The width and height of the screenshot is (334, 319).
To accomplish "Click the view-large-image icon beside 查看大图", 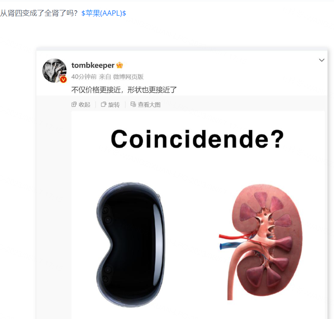I will pyautogui.click(x=133, y=104).
